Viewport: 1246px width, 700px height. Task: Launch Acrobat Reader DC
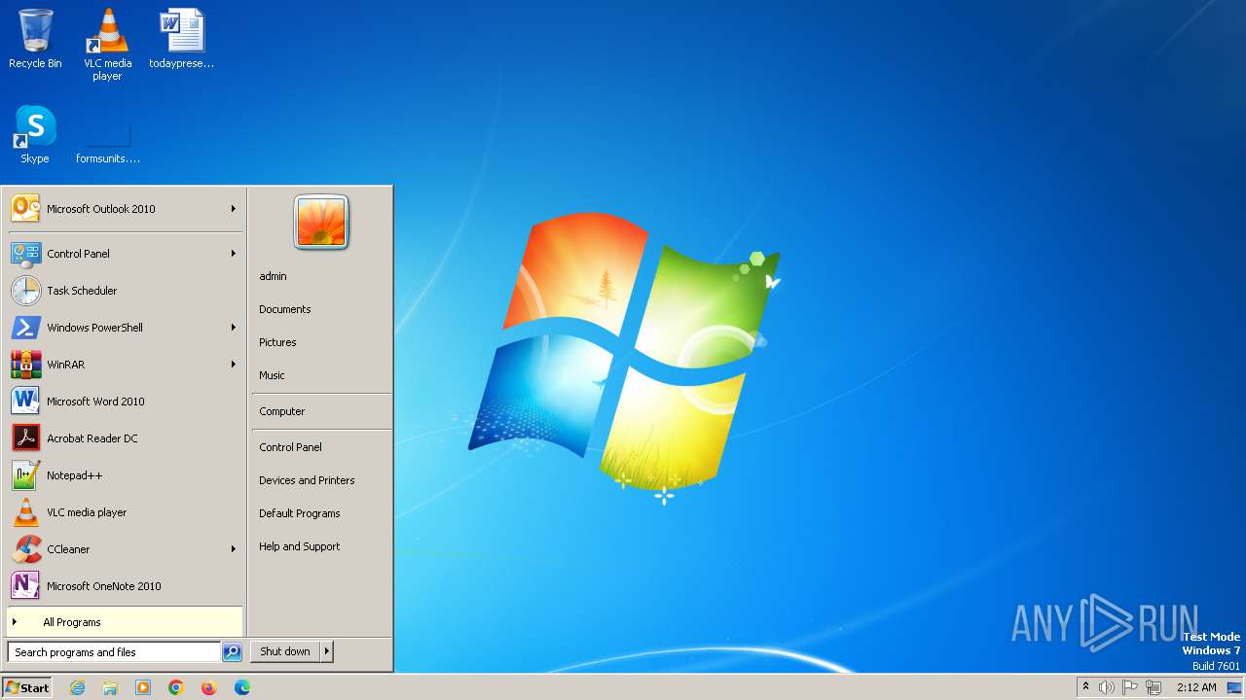pos(126,438)
